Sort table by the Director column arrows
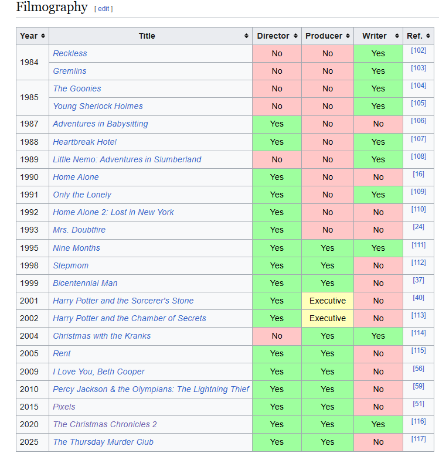 [x=295, y=36]
